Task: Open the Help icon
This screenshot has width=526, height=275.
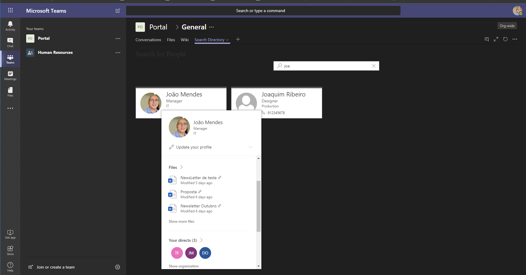Action: [10, 267]
